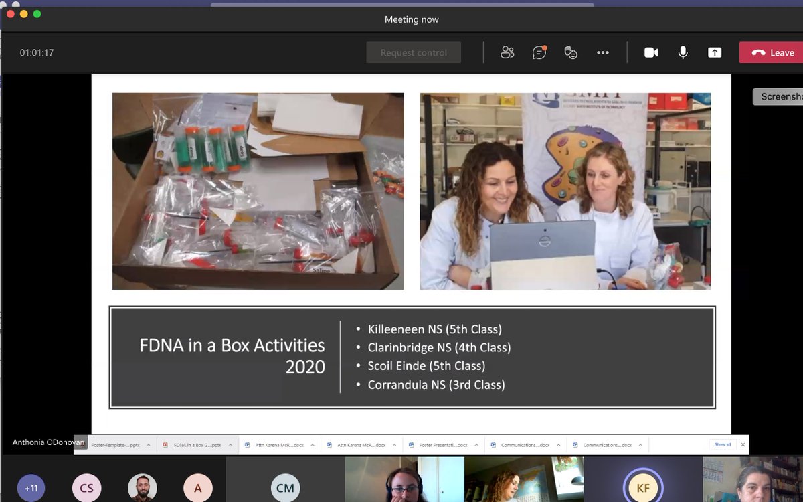Open the share content tray

click(x=714, y=52)
